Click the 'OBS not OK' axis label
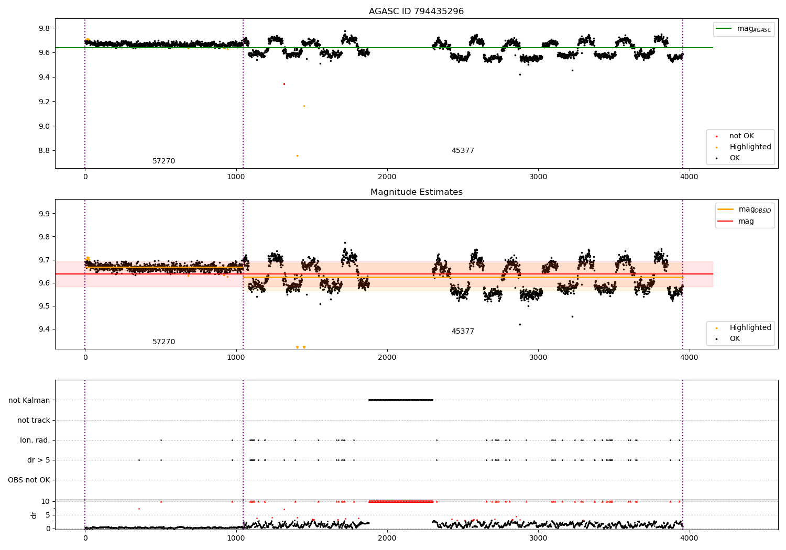Screen dimensions: 786x550 point(29,480)
